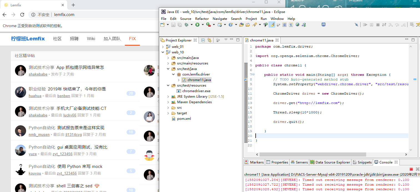Open the 招聘 link in site navigation
This screenshot has height=192, width=420.
[x=74, y=39]
